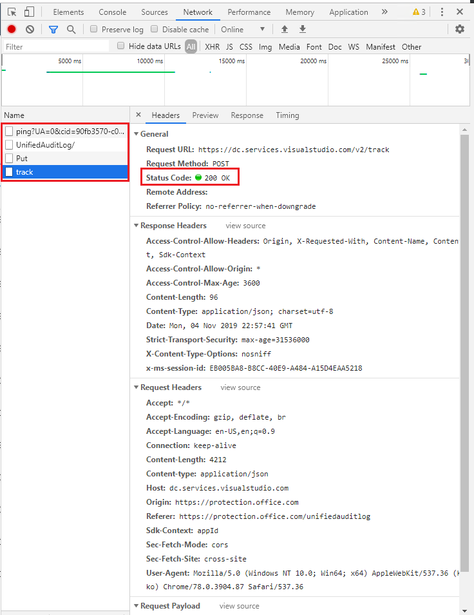Click the warnings count indicator

click(x=419, y=12)
